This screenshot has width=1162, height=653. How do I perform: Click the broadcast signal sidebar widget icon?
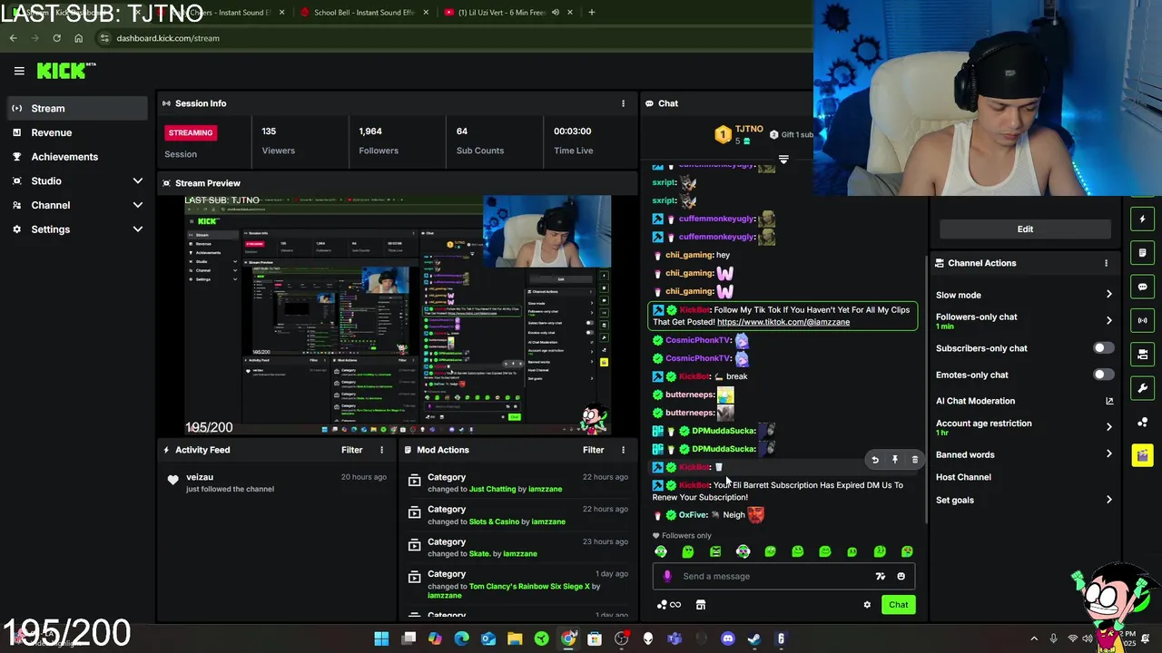point(1142,320)
